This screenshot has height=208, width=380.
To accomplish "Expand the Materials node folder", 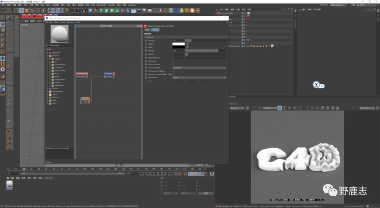I will coord(47,52).
